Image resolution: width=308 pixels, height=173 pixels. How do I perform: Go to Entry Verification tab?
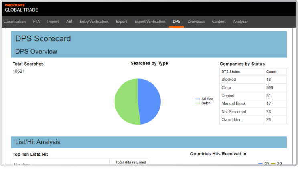[x=94, y=22]
